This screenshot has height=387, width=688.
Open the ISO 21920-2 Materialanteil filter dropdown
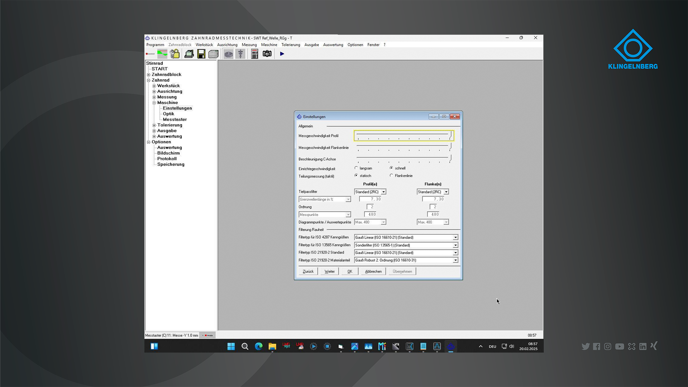[406, 260]
